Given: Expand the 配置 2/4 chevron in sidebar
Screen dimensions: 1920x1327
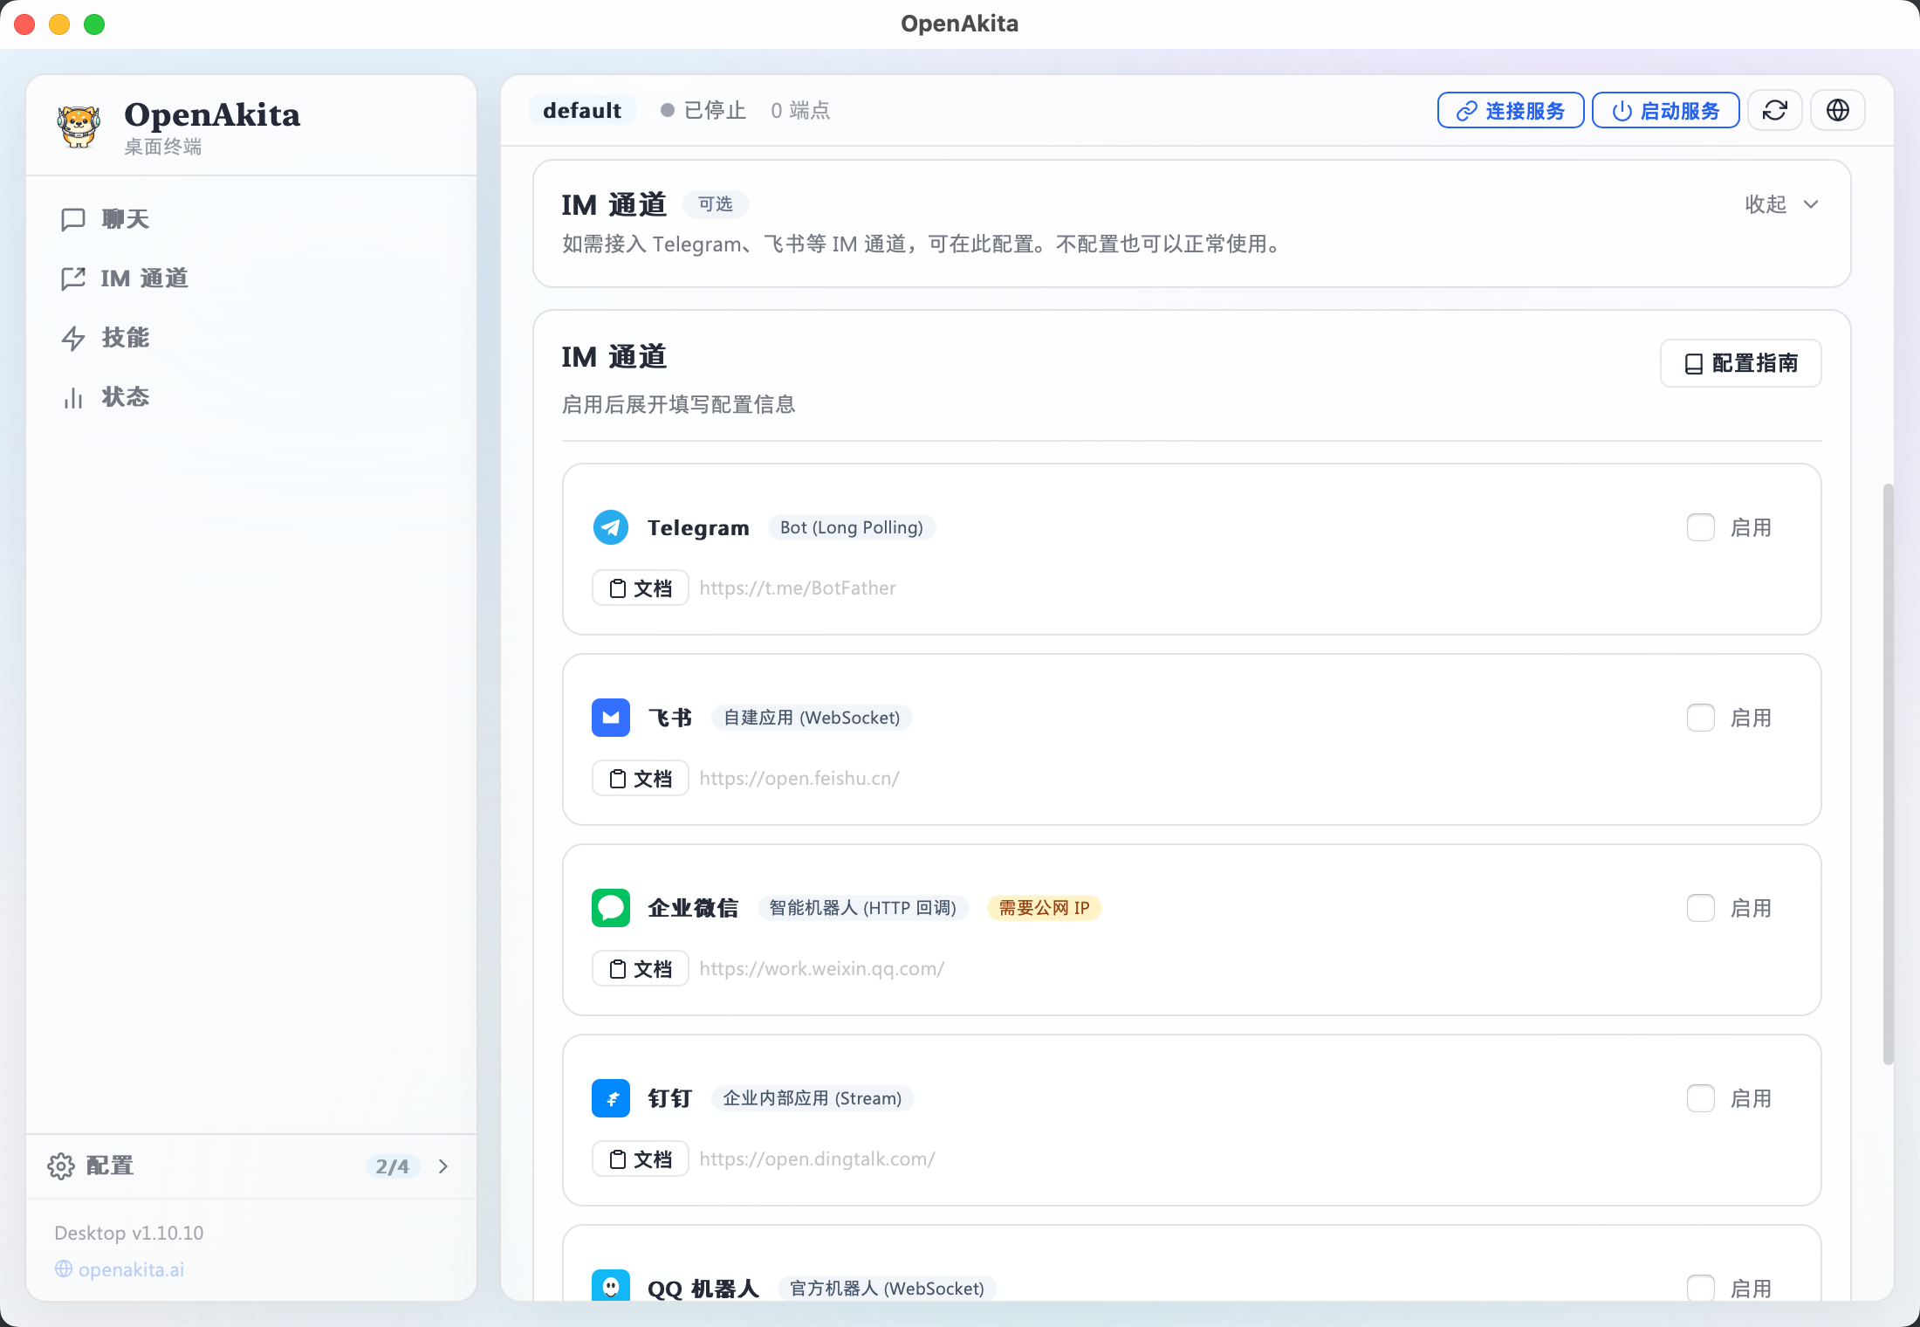Looking at the screenshot, I should 443,1166.
